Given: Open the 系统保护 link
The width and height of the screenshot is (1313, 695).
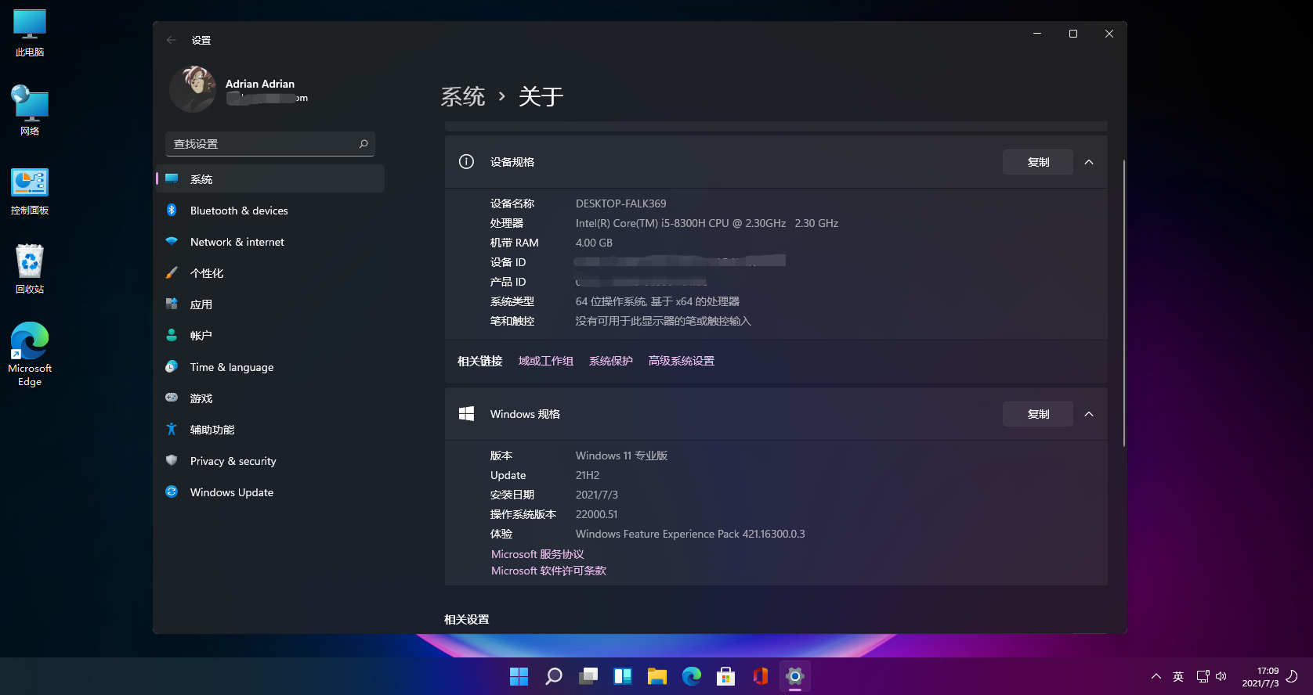Looking at the screenshot, I should [x=611, y=361].
